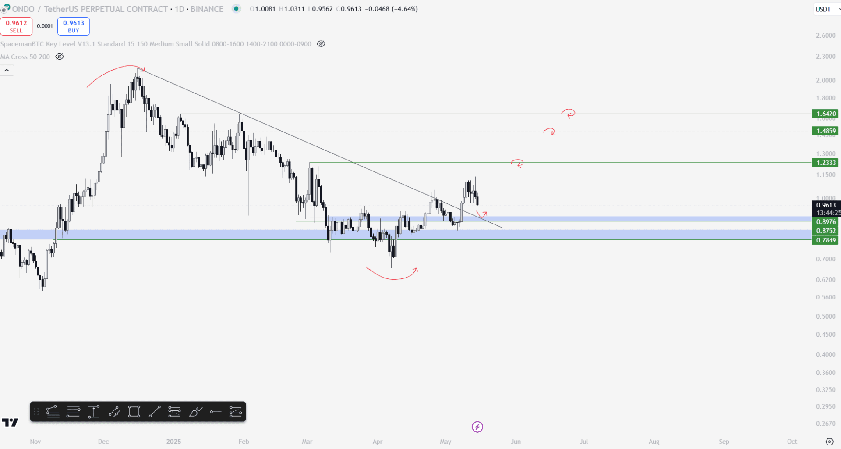Click the 0.7849 green price label

(x=826, y=240)
